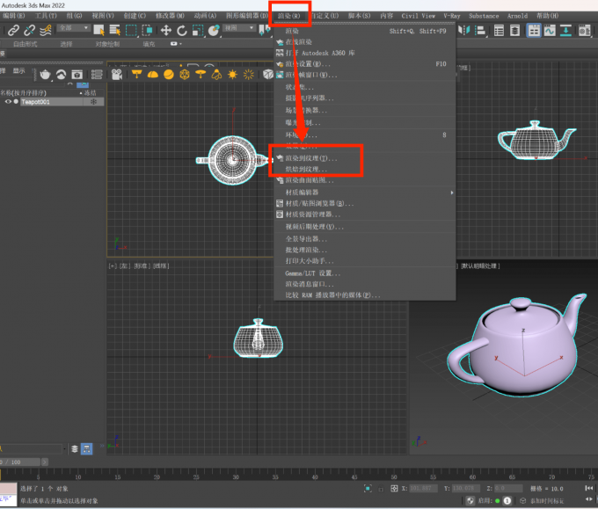
Task: Click the Align tool icon
Action: [x=480, y=30]
